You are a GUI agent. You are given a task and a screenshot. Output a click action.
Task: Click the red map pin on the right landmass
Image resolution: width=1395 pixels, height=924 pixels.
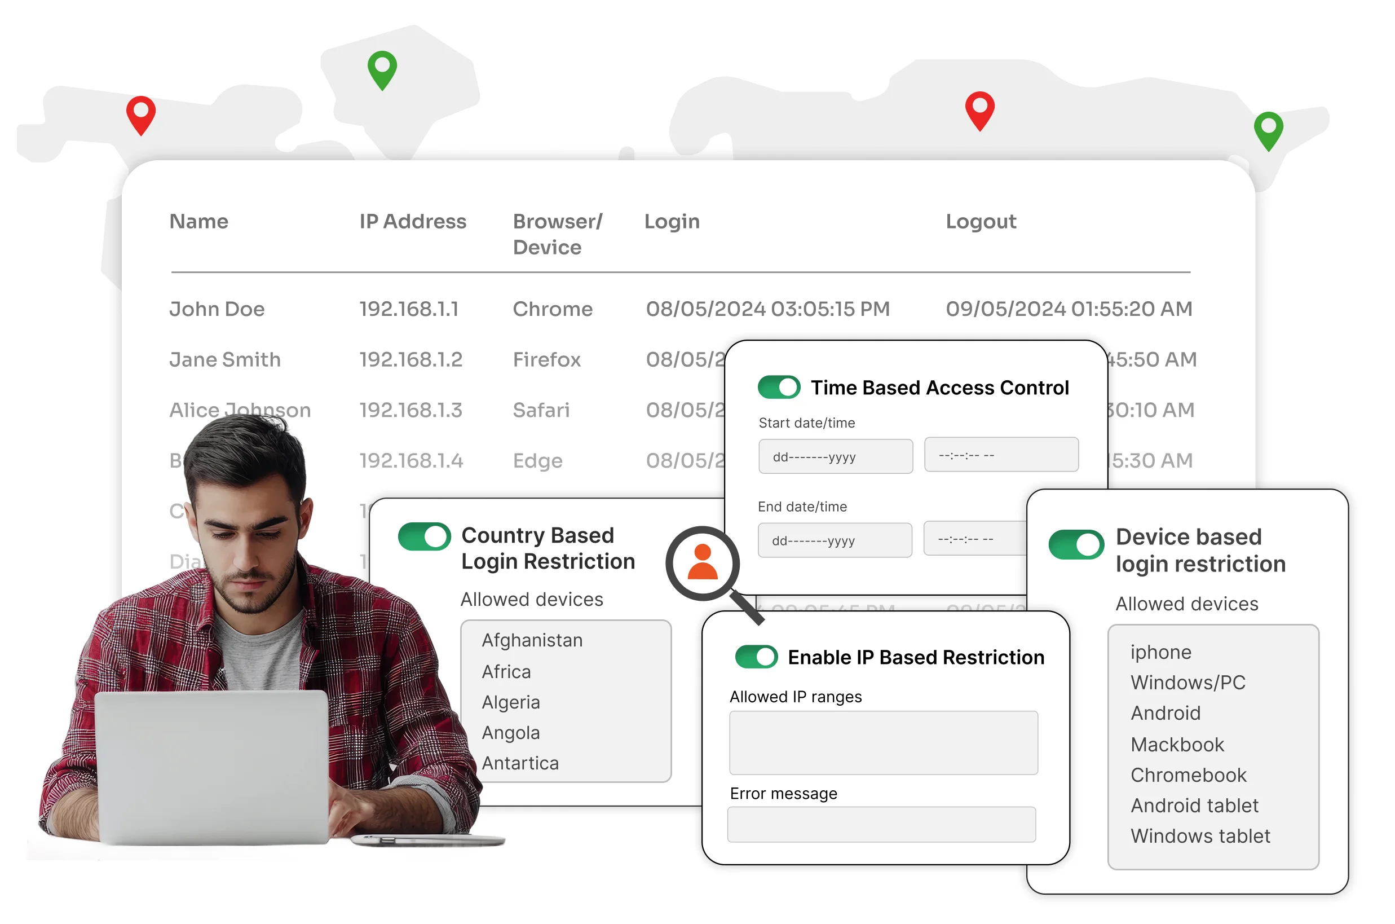(980, 111)
